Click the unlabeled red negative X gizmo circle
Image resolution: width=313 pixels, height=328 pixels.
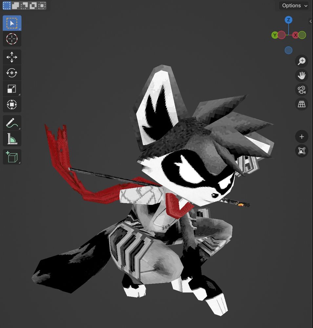pyautogui.click(x=282, y=35)
